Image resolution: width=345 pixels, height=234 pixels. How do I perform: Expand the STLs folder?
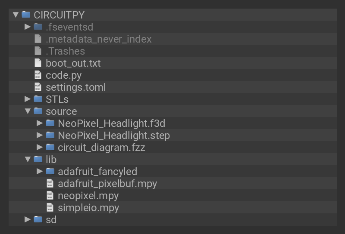[28, 99]
